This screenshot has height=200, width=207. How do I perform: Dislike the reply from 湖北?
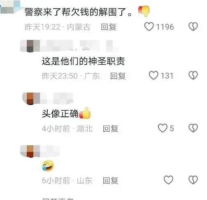point(193,128)
